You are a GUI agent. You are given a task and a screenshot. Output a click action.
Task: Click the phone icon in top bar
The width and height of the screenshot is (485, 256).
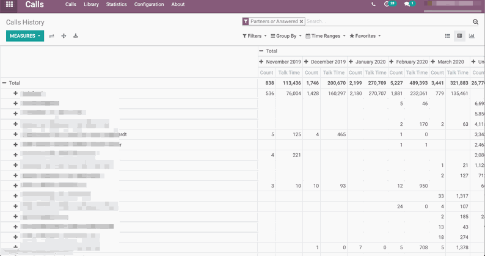point(374,4)
